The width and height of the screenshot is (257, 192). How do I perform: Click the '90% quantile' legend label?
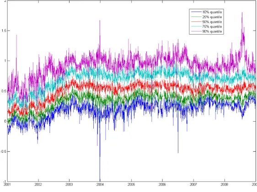[212, 32]
